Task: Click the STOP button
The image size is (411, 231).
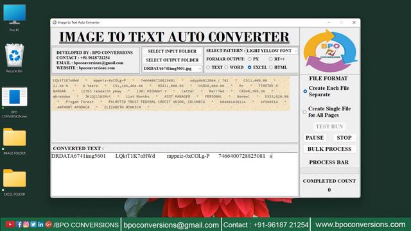Action: [344, 138]
